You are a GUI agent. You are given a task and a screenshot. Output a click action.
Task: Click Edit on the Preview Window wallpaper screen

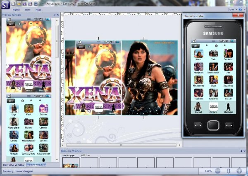(x=11, y=24)
